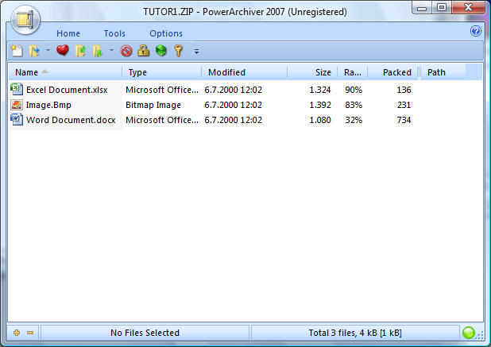Minimize the PowerArchiver window
Viewport: 491px width, 347px height.
pyautogui.click(x=422, y=8)
